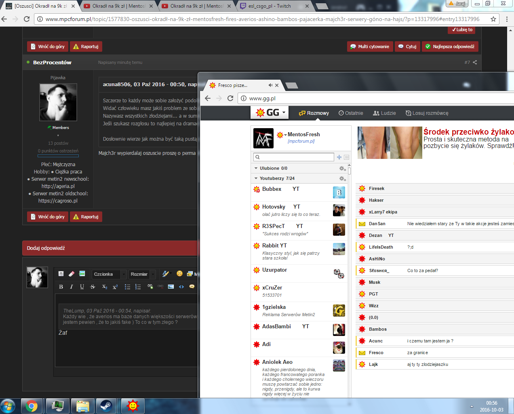Open the GG logo main menu dropdown
Image resolution: width=514 pixels, height=414 pixels.
pos(270,113)
